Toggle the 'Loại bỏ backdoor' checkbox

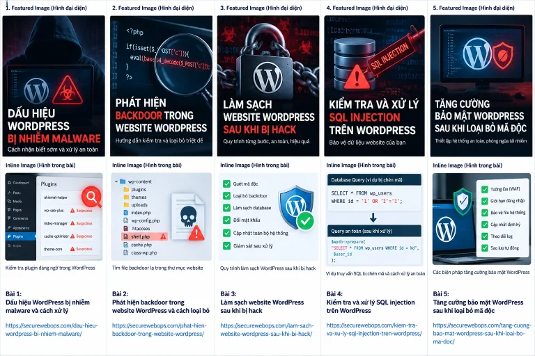(x=226, y=196)
